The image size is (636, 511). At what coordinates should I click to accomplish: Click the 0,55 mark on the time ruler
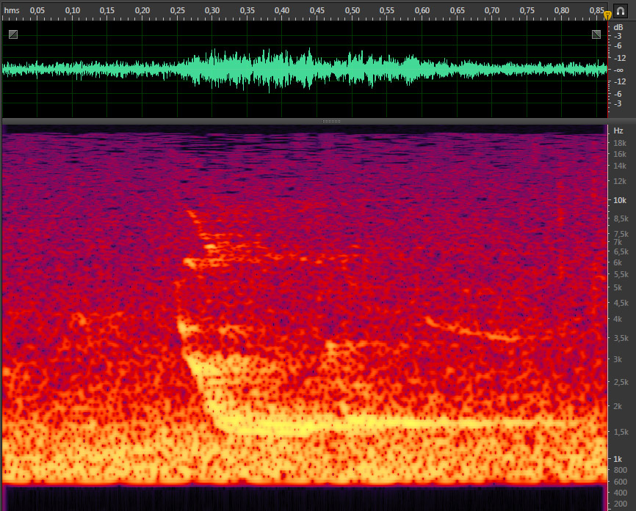(x=387, y=10)
